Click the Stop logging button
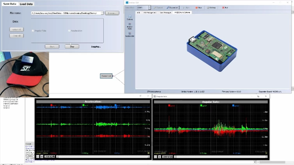Viewport: 294px width, 165px height. [72, 47]
